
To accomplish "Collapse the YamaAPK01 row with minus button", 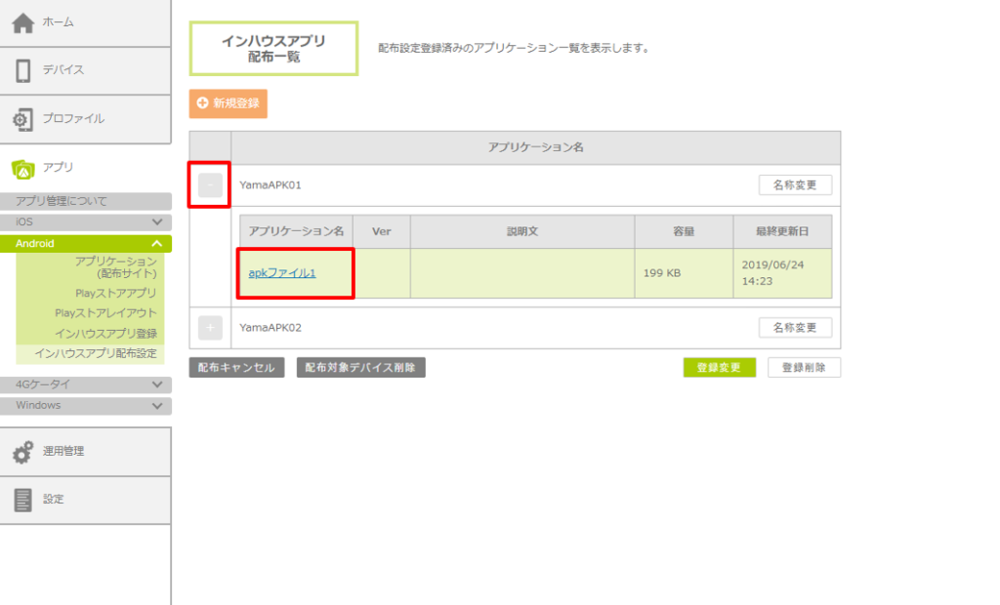I will 210,185.
